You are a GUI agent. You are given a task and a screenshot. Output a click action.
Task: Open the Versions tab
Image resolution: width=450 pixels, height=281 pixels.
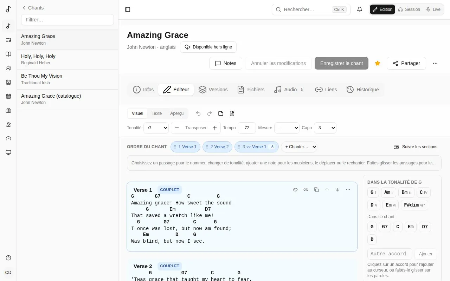point(213,90)
